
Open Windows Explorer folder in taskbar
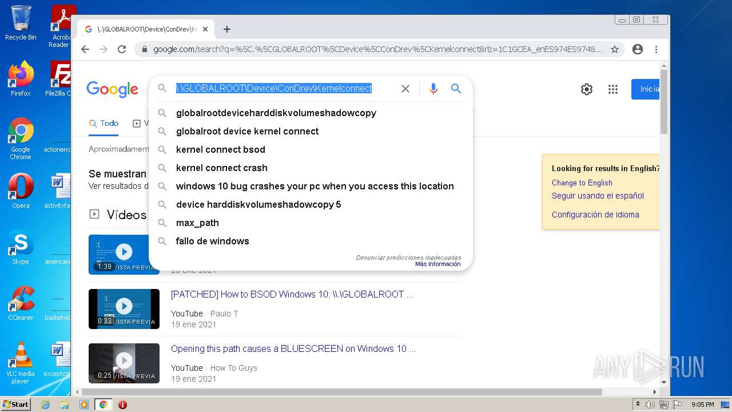[65, 405]
